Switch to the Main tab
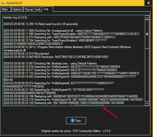 click(x=5, y=9)
